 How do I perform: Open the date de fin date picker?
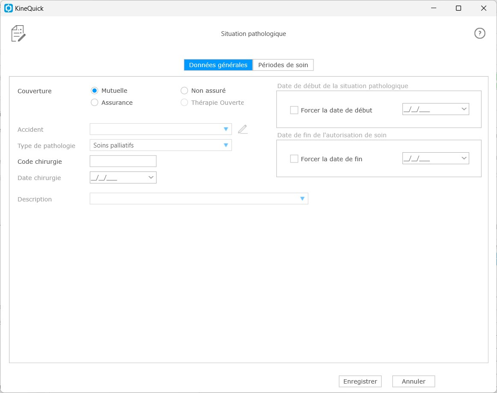464,158
